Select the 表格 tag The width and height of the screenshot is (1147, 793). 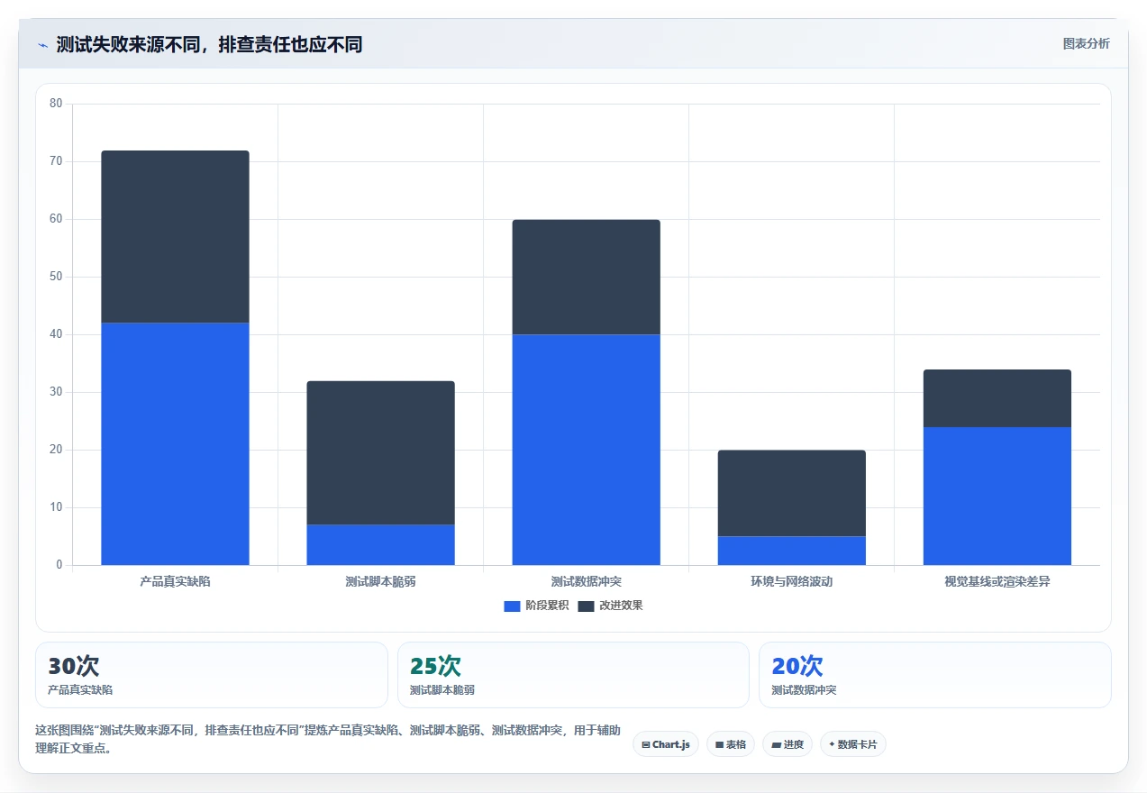[x=730, y=744]
